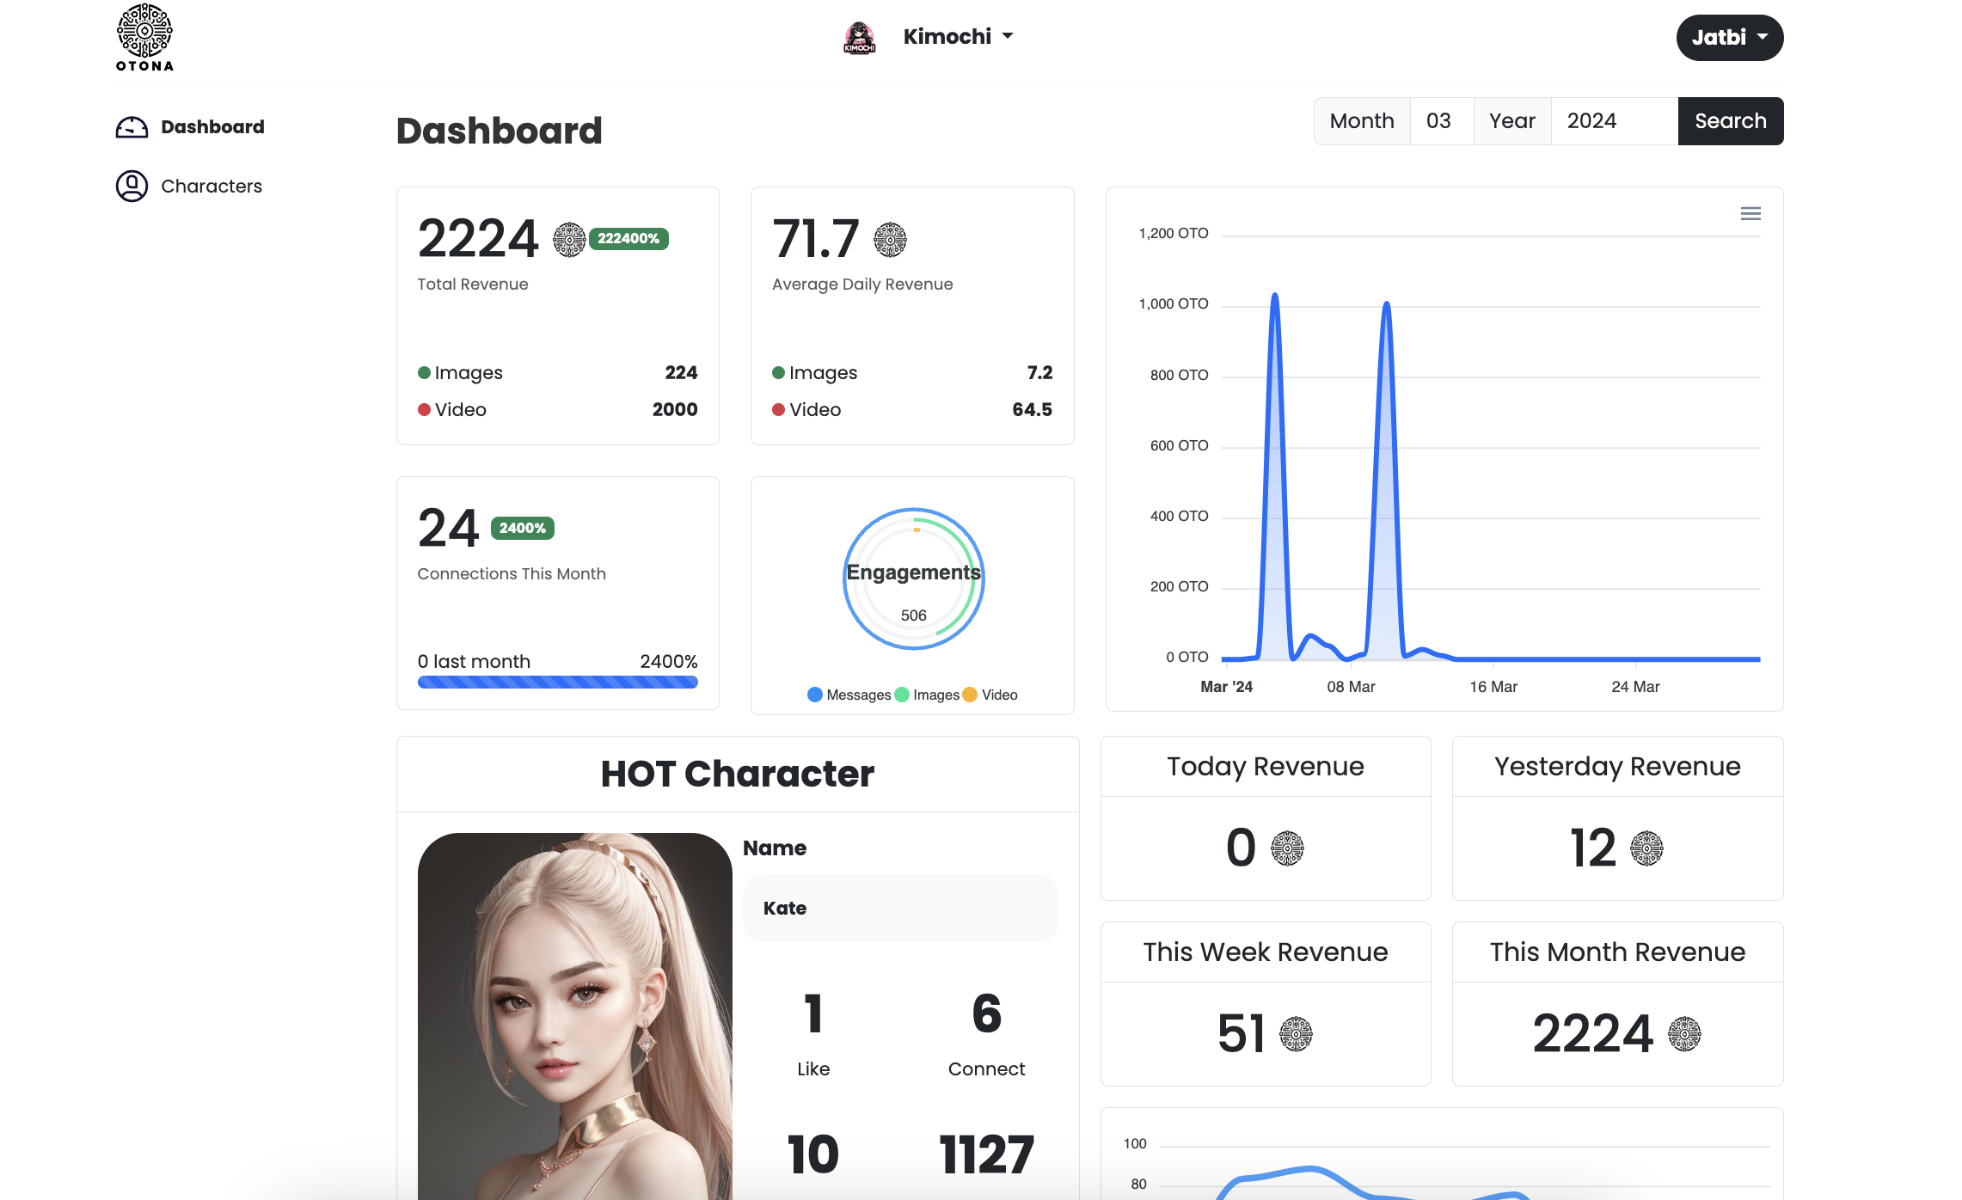Click OTO coin icon beside Total Revenue

(568, 239)
